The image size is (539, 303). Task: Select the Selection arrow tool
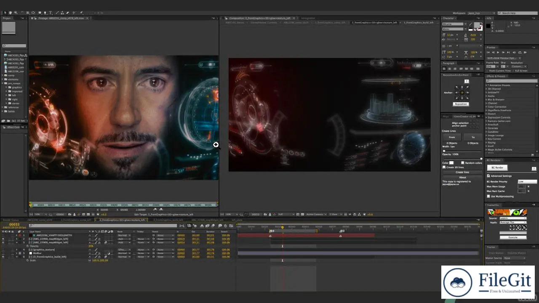(x=5, y=13)
